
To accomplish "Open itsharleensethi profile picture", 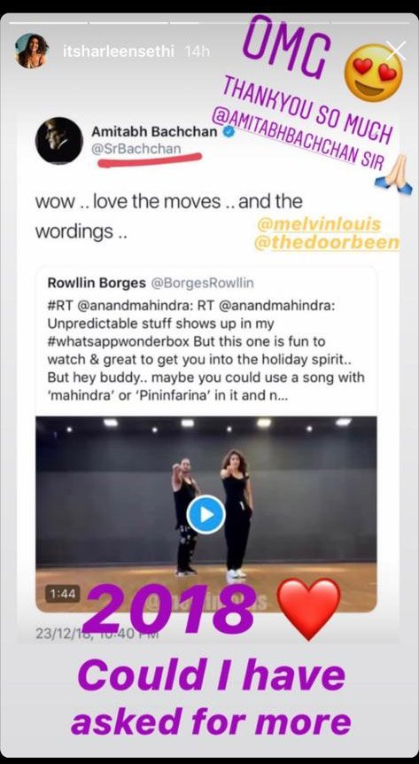I will (x=32, y=51).
